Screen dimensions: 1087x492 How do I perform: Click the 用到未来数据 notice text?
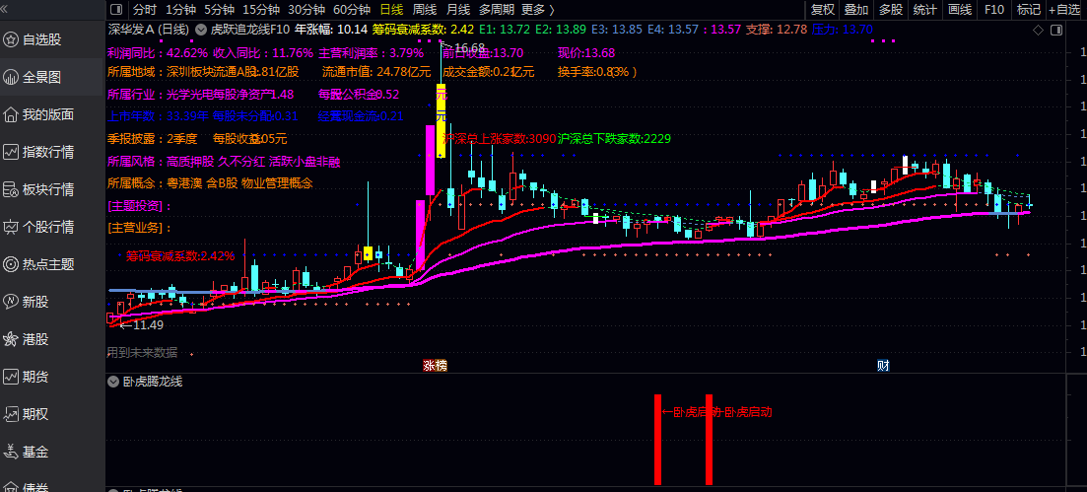[x=142, y=353]
